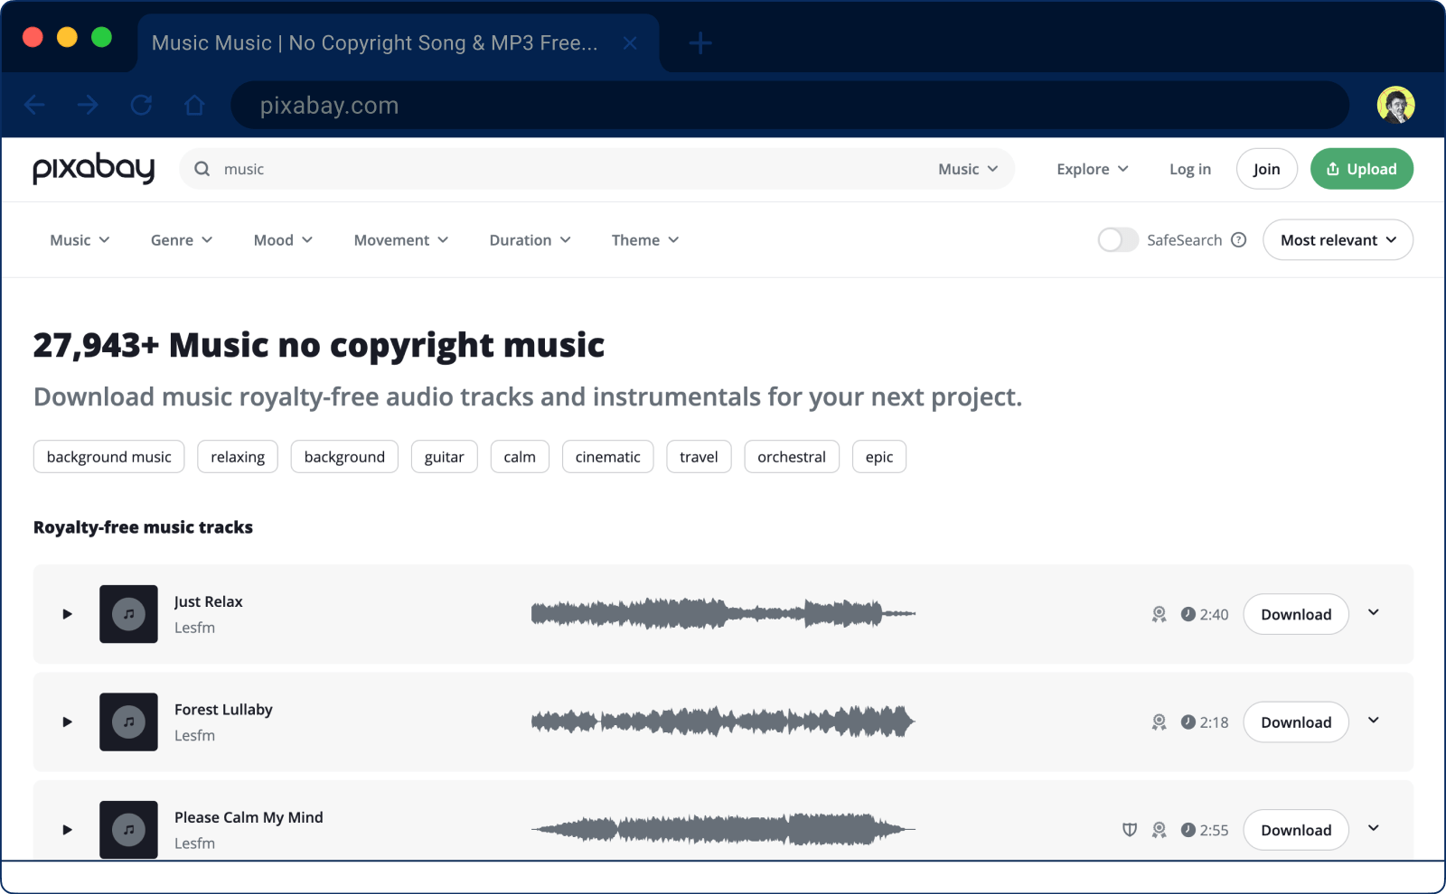Click the Pixabay logo
Image resolution: width=1446 pixels, height=894 pixels.
[93, 169]
